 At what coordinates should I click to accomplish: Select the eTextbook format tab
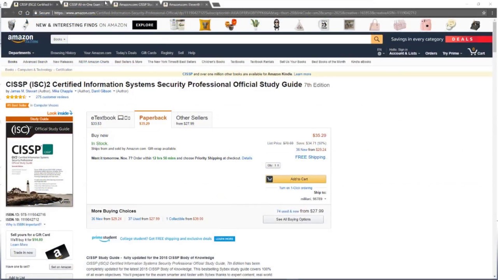pos(110,120)
